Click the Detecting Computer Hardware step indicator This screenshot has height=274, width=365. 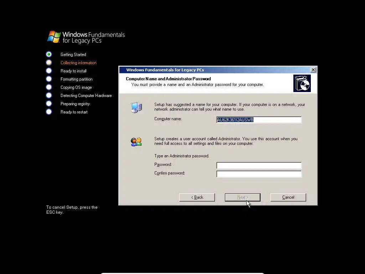click(x=49, y=95)
